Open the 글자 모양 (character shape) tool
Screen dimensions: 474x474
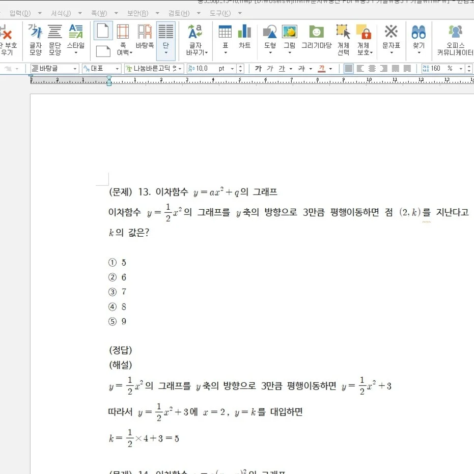tap(35, 40)
